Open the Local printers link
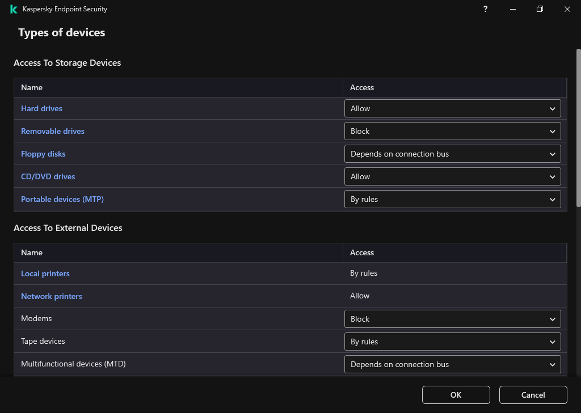The width and height of the screenshot is (581, 413). coord(45,273)
